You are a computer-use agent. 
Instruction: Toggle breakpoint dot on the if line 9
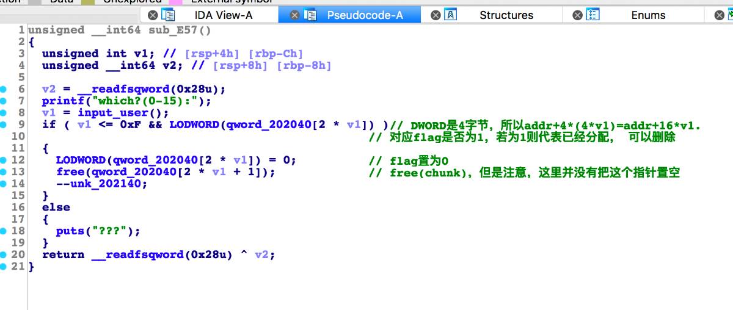[4, 124]
